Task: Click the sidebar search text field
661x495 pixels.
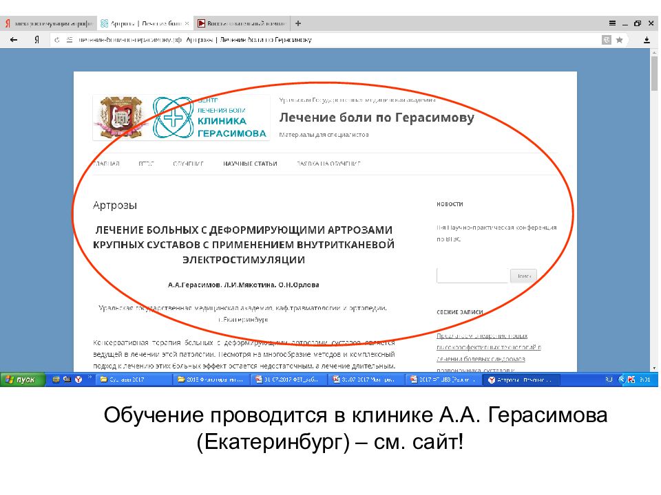Action: point(472,276)
